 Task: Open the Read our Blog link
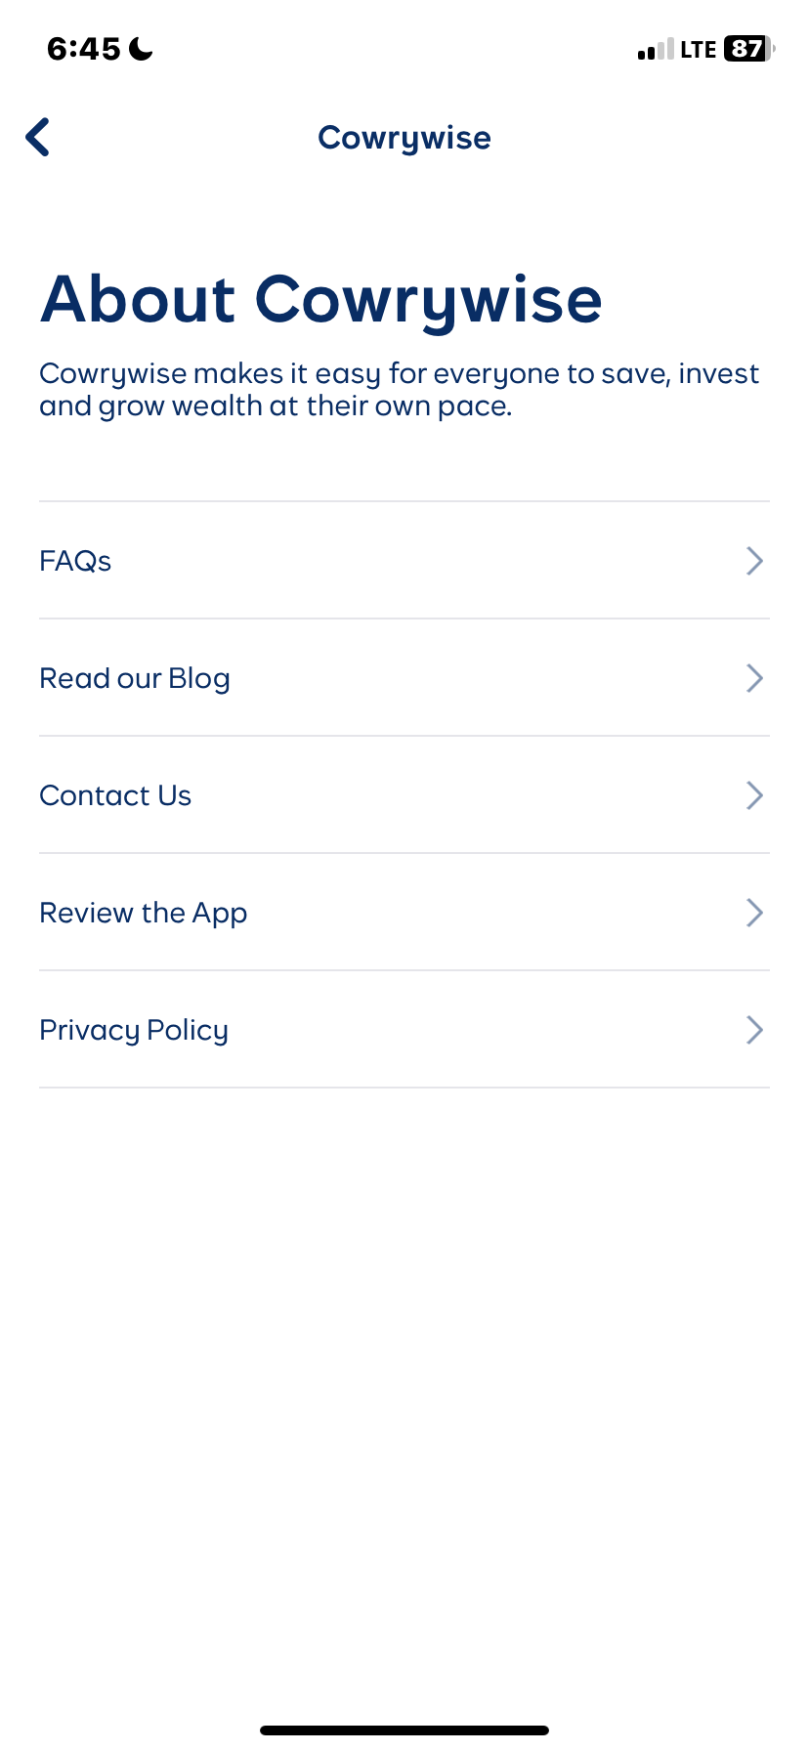(x=135, y=678)
